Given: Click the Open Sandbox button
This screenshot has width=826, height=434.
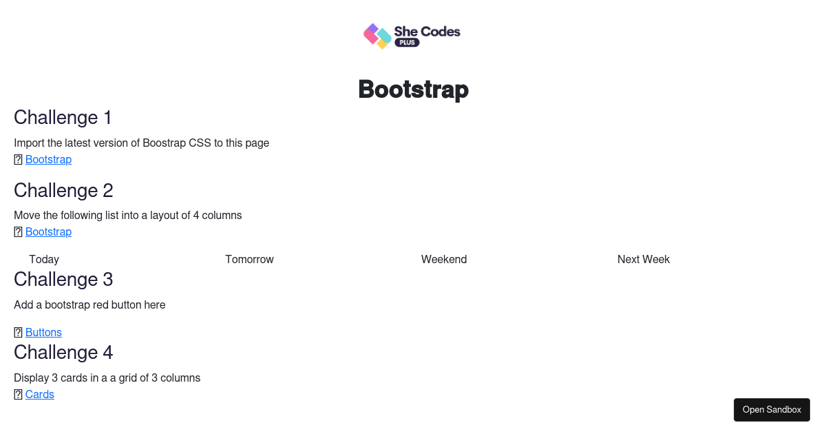Looking at the screenshot, I should tap(772, 409).
